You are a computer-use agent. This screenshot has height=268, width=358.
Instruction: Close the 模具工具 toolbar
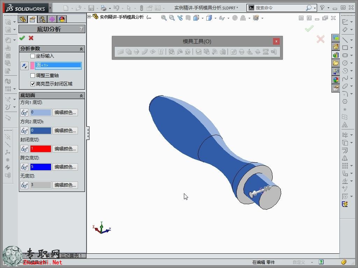[276, 41]
